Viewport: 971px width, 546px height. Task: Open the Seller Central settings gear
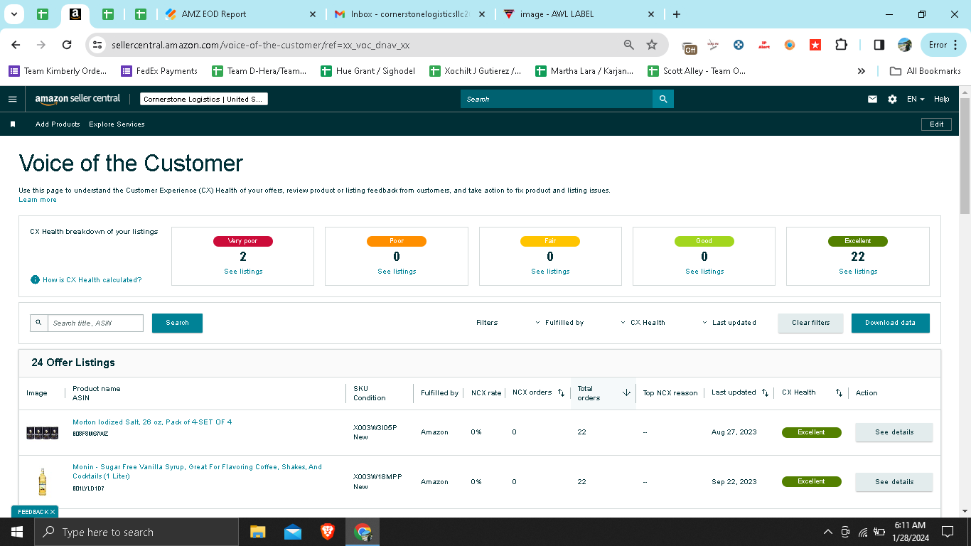click(x=892, y=100)
